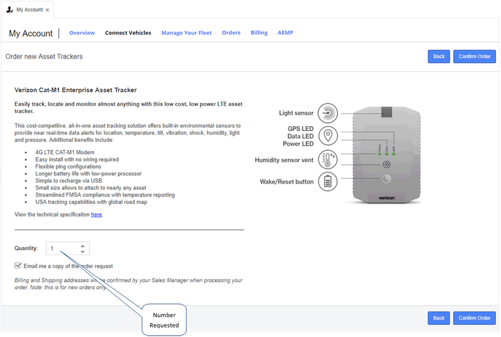Click the 'Light sensor' label
This screenshot has height=337, width=501.
click(x=296, y=113)
